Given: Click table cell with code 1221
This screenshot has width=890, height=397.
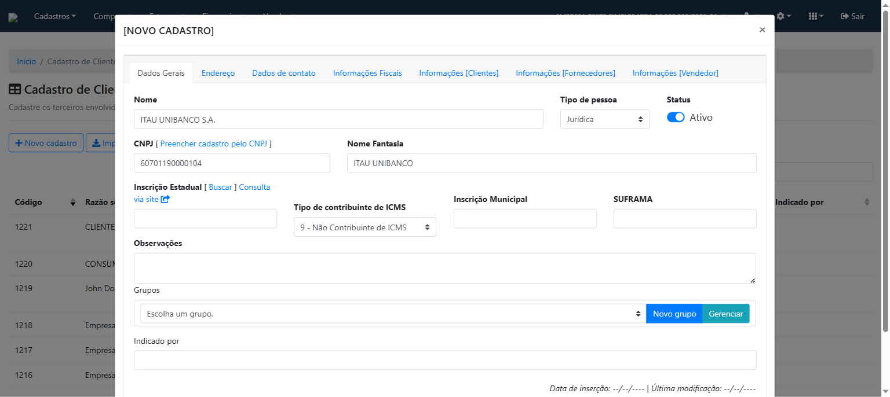Looking at the screenshot, I should (x=24, y=227).
